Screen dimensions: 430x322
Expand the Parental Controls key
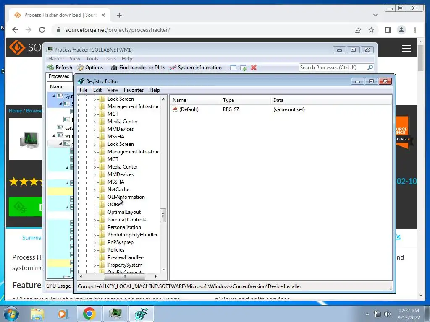[x=94, y=220]
